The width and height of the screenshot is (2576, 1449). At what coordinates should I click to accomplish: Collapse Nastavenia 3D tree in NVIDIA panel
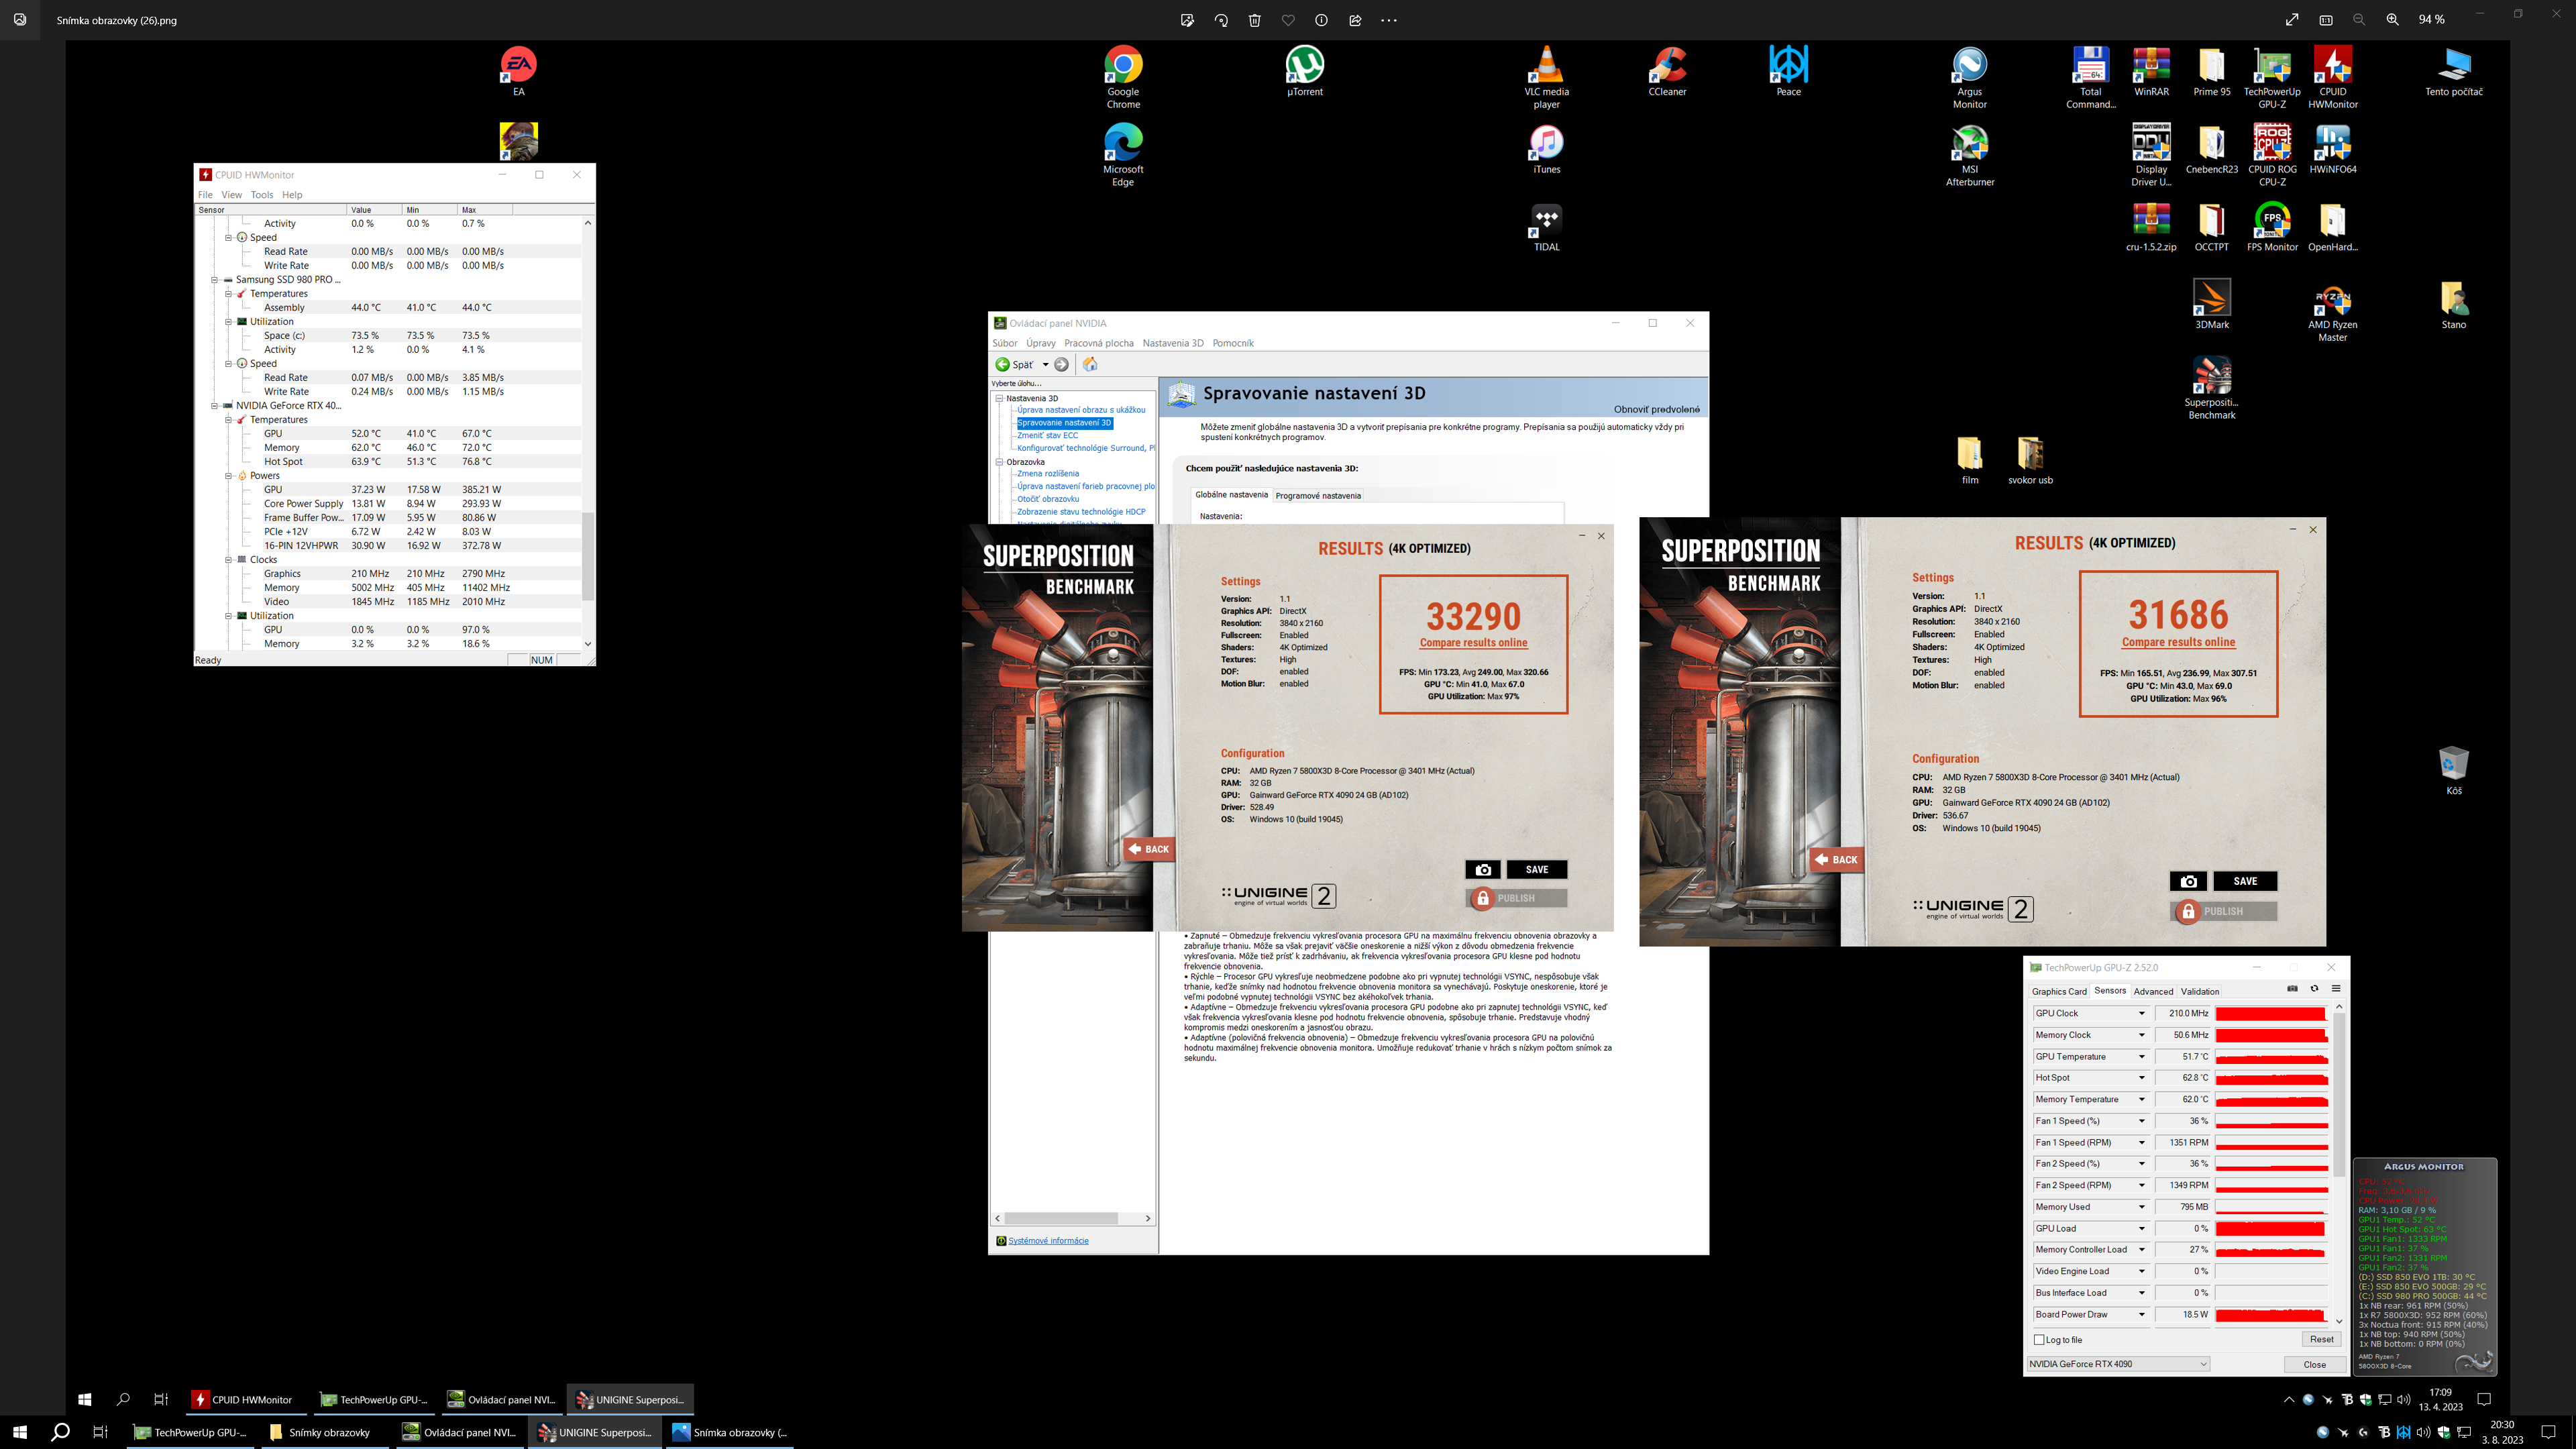pos(999,398)
